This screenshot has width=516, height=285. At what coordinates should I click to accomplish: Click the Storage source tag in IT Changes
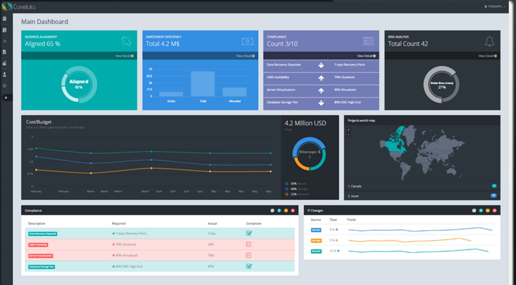tap(316, 240)
